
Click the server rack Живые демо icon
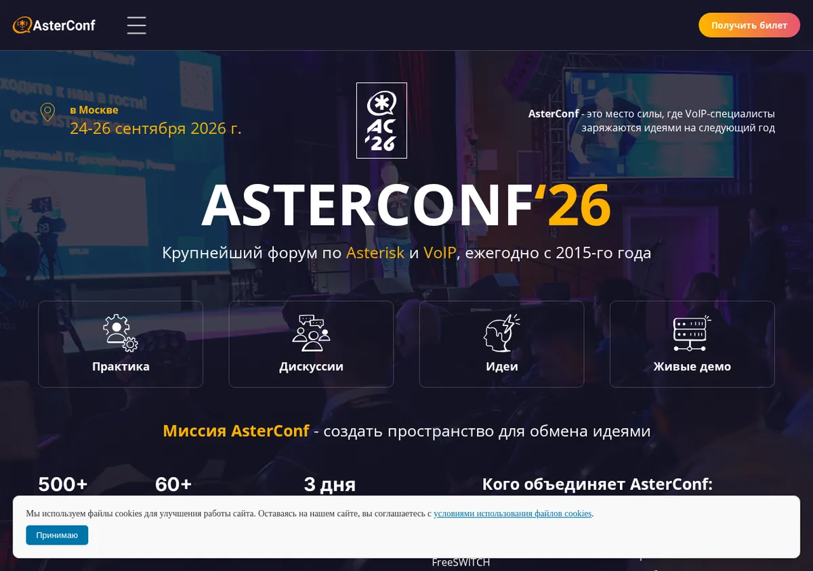(692, 333)
